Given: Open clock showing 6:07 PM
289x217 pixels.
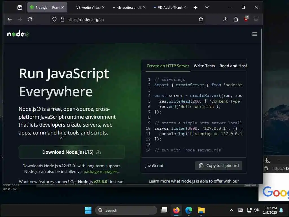Looking at the screenshot, I should coord(270,210).
